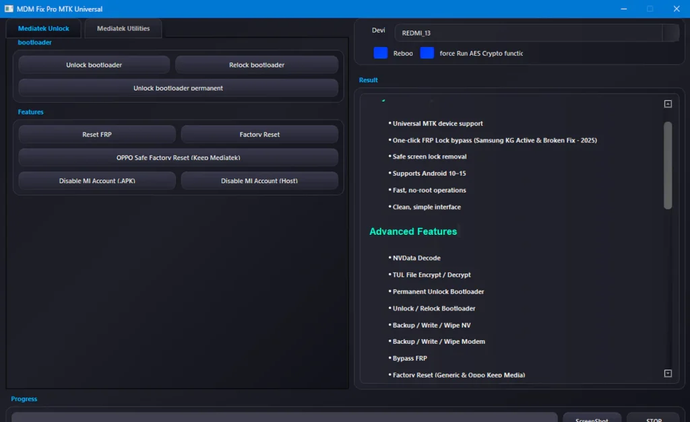This screenshot has width=690, height=422.
Task: Click the MDM Fix Pro app icon in title bar
Action: click(10, 9)
